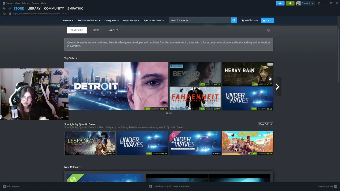The image size is (340, 191).
Task: Click the Add a Game plus icon
Action: pos(4,186)
